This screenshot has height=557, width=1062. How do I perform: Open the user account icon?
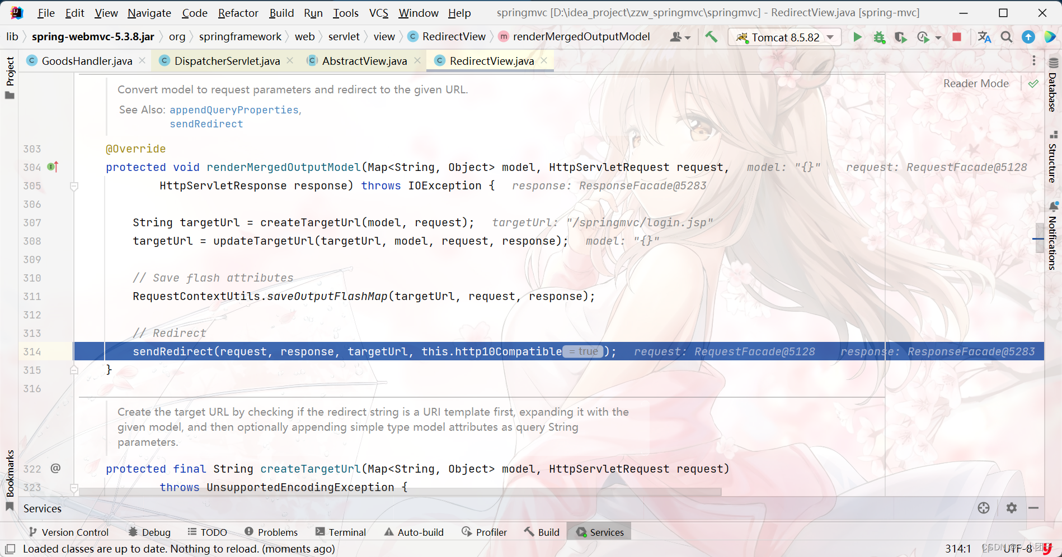click(676, 37)
